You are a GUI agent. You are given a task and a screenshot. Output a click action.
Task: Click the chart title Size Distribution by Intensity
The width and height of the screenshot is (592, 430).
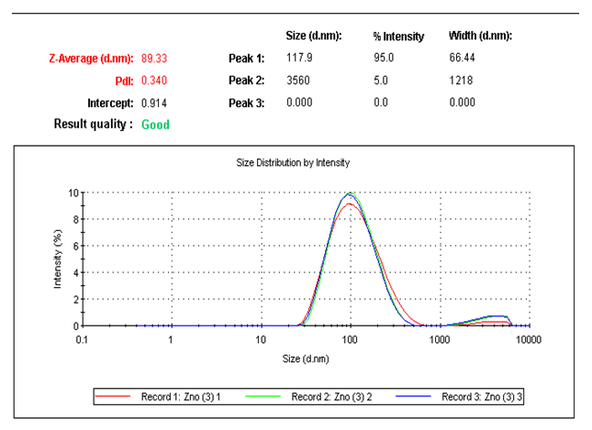293,162
